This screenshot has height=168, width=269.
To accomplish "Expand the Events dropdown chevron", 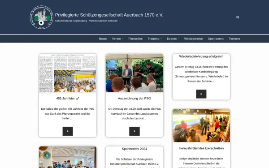I will (x=178, y=39).
